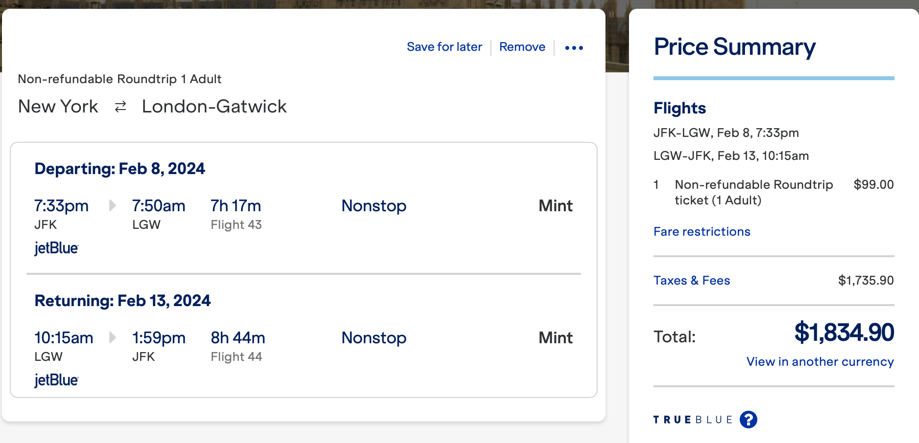Screen dimensions: 919x443
Task: Click the Flight 44 number
Action: coord(236,357)
